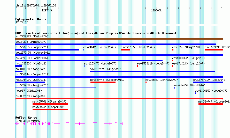Open esv1253470 (Levy2007) label
Viewport: 230px width, 138px height.
coord(100,63)
